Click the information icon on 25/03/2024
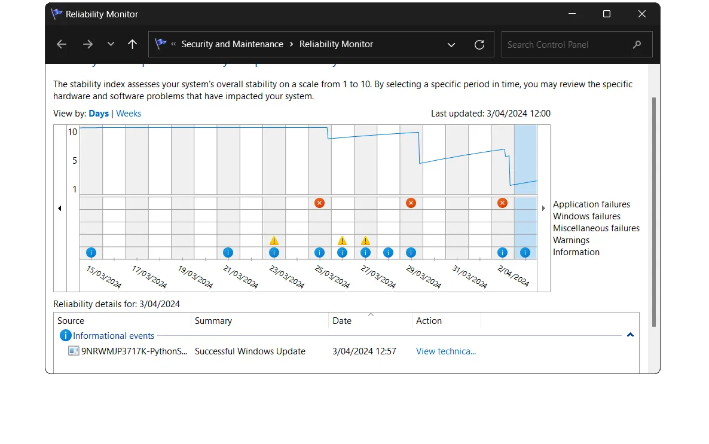709x444 pixels. click(x=319, y=253)
